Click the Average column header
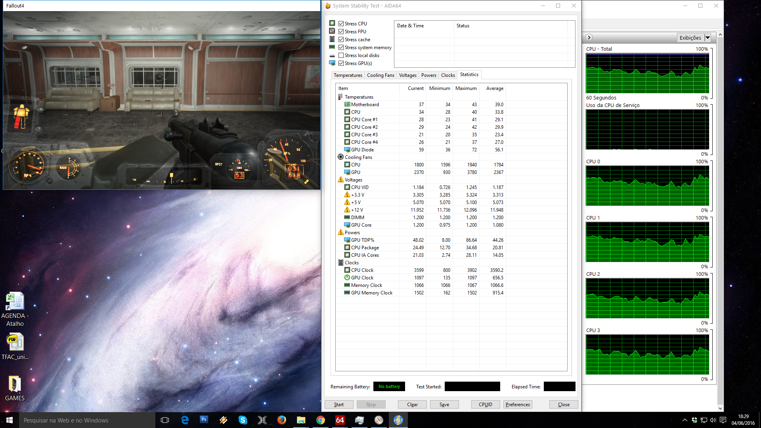 [x=492, y=88]
